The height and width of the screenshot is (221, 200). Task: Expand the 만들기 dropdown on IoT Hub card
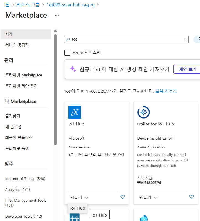79,197
